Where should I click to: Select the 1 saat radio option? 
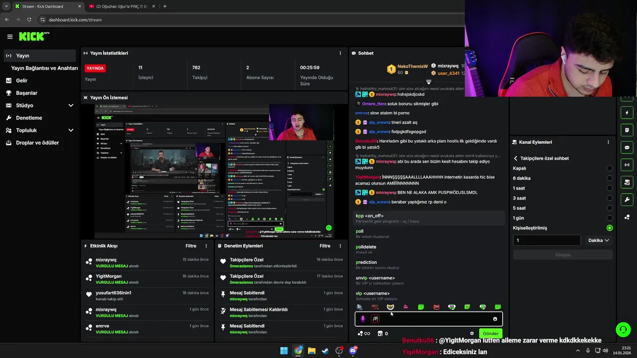pyautogui.click(x=610, y=188)
